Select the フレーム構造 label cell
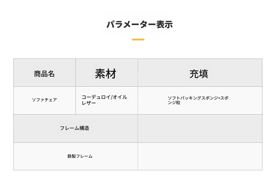The width and height of the screenshot is (276, 187). (x=75, y=128)
